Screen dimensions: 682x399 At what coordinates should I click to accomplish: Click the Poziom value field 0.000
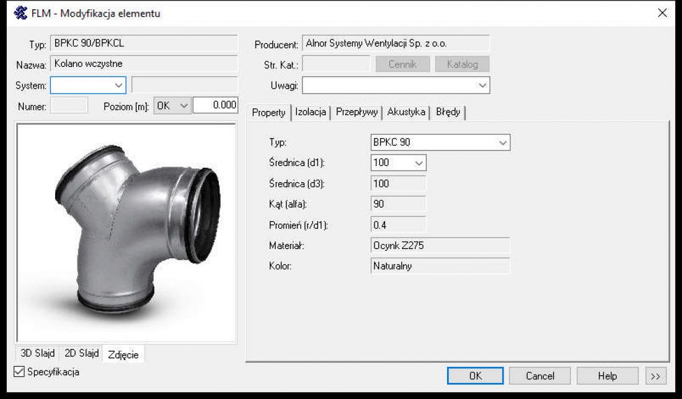point(216,105)
